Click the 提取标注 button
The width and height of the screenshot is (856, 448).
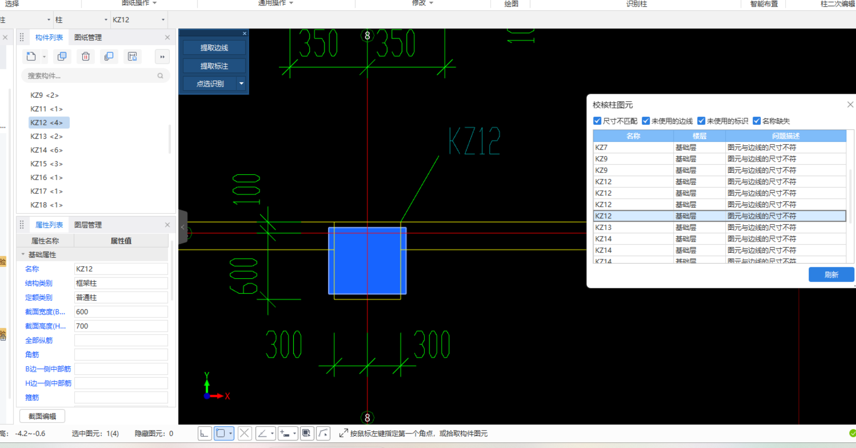click(214, 66)
